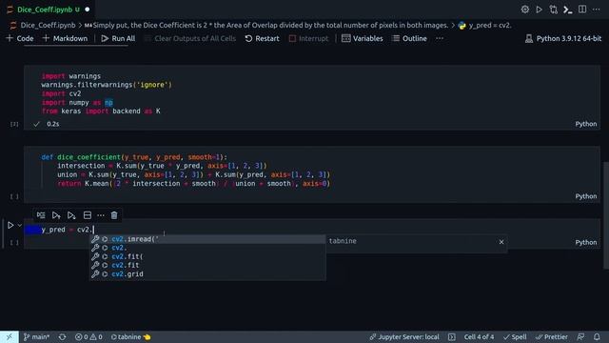Select the cv2.imread(' suggestion
This screenshot has width=609, height=343.
tap(207, 239)
